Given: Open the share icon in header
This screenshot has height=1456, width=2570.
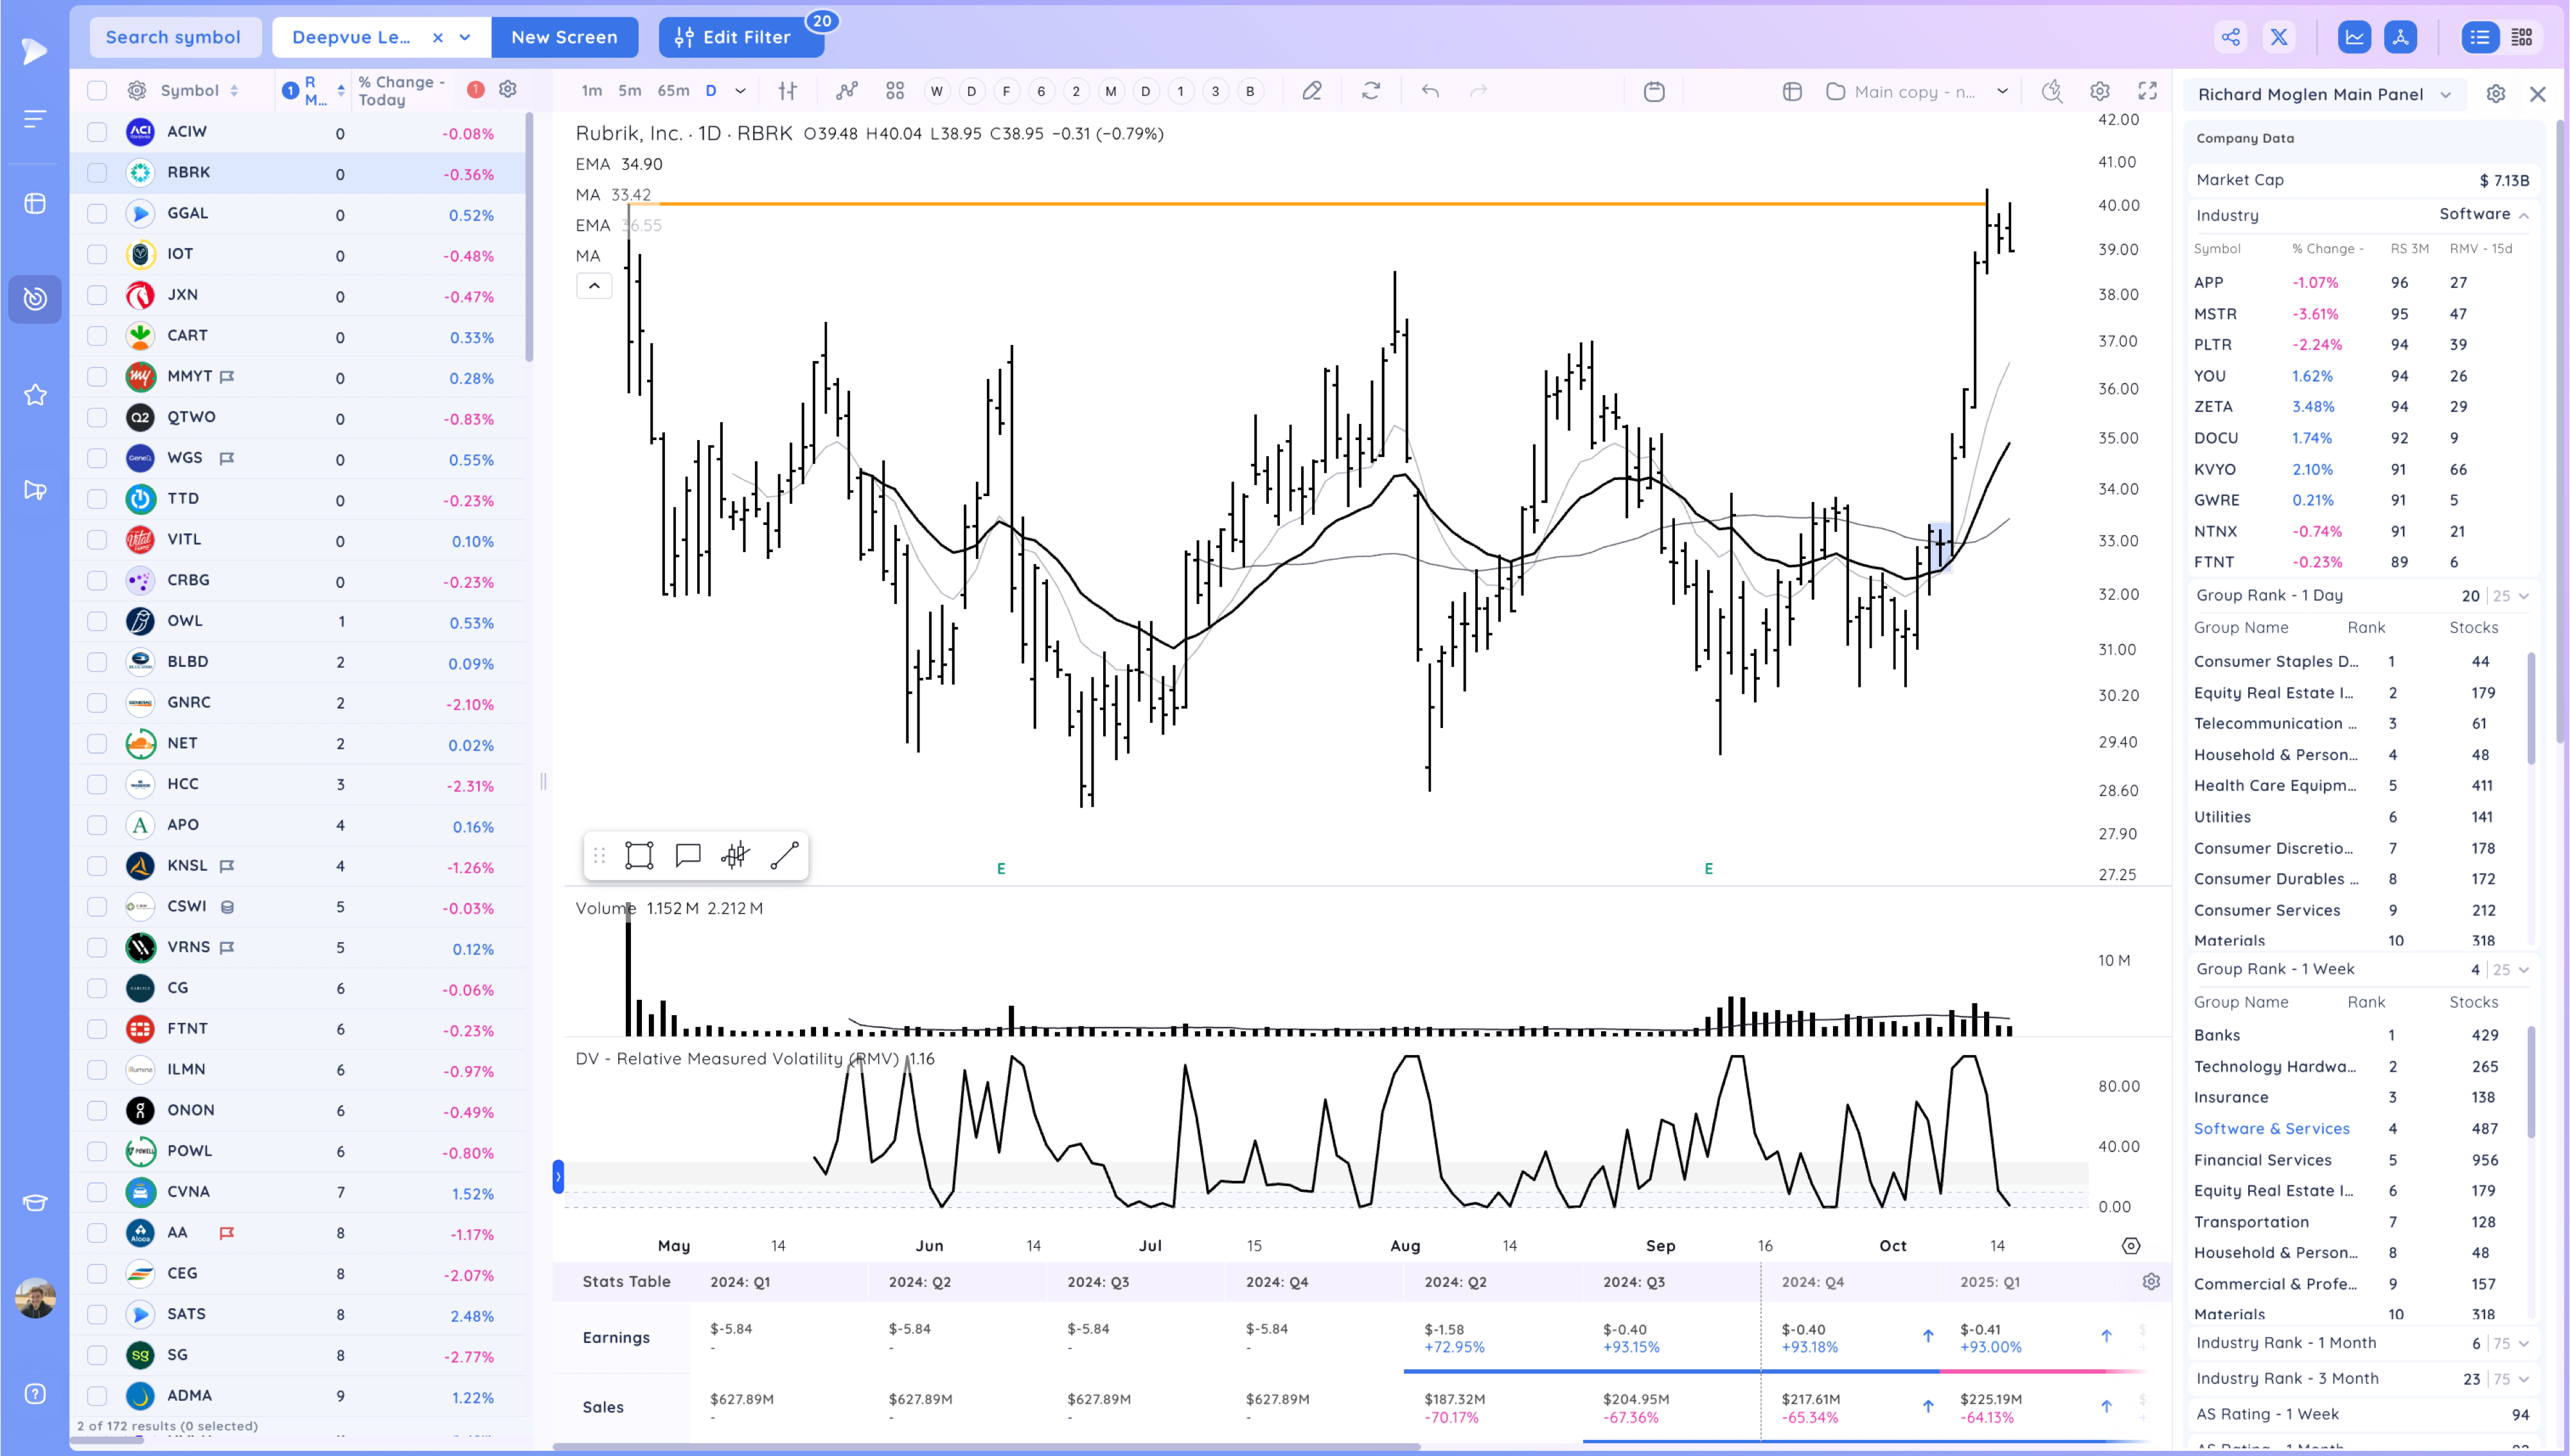Looking at the screenshot, I should click(2230, 37).
